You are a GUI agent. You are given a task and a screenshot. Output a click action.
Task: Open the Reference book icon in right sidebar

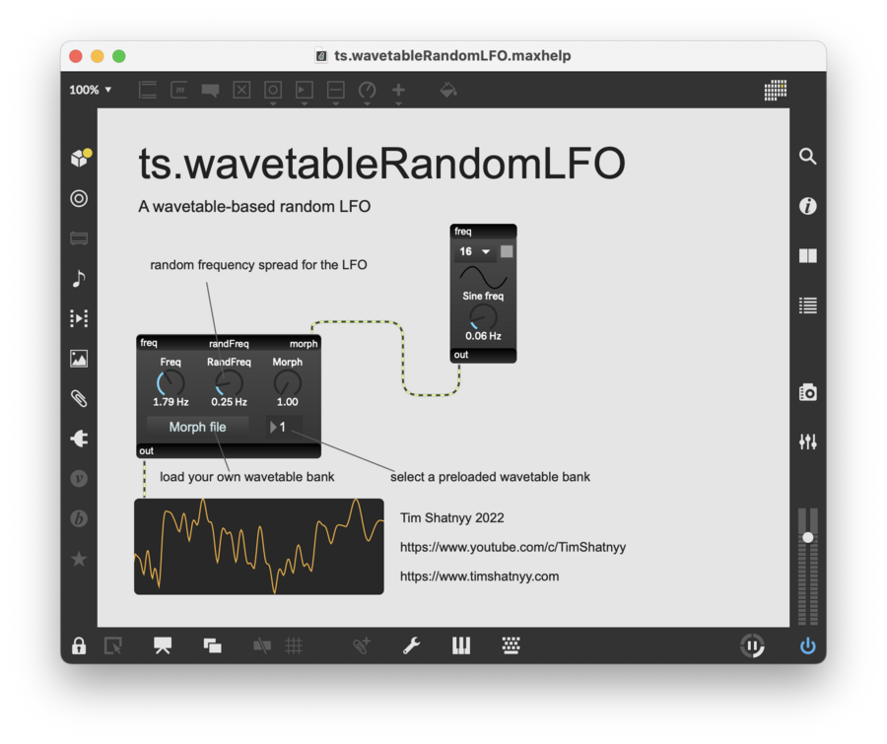pyautogui.click(x=808, y=256)
